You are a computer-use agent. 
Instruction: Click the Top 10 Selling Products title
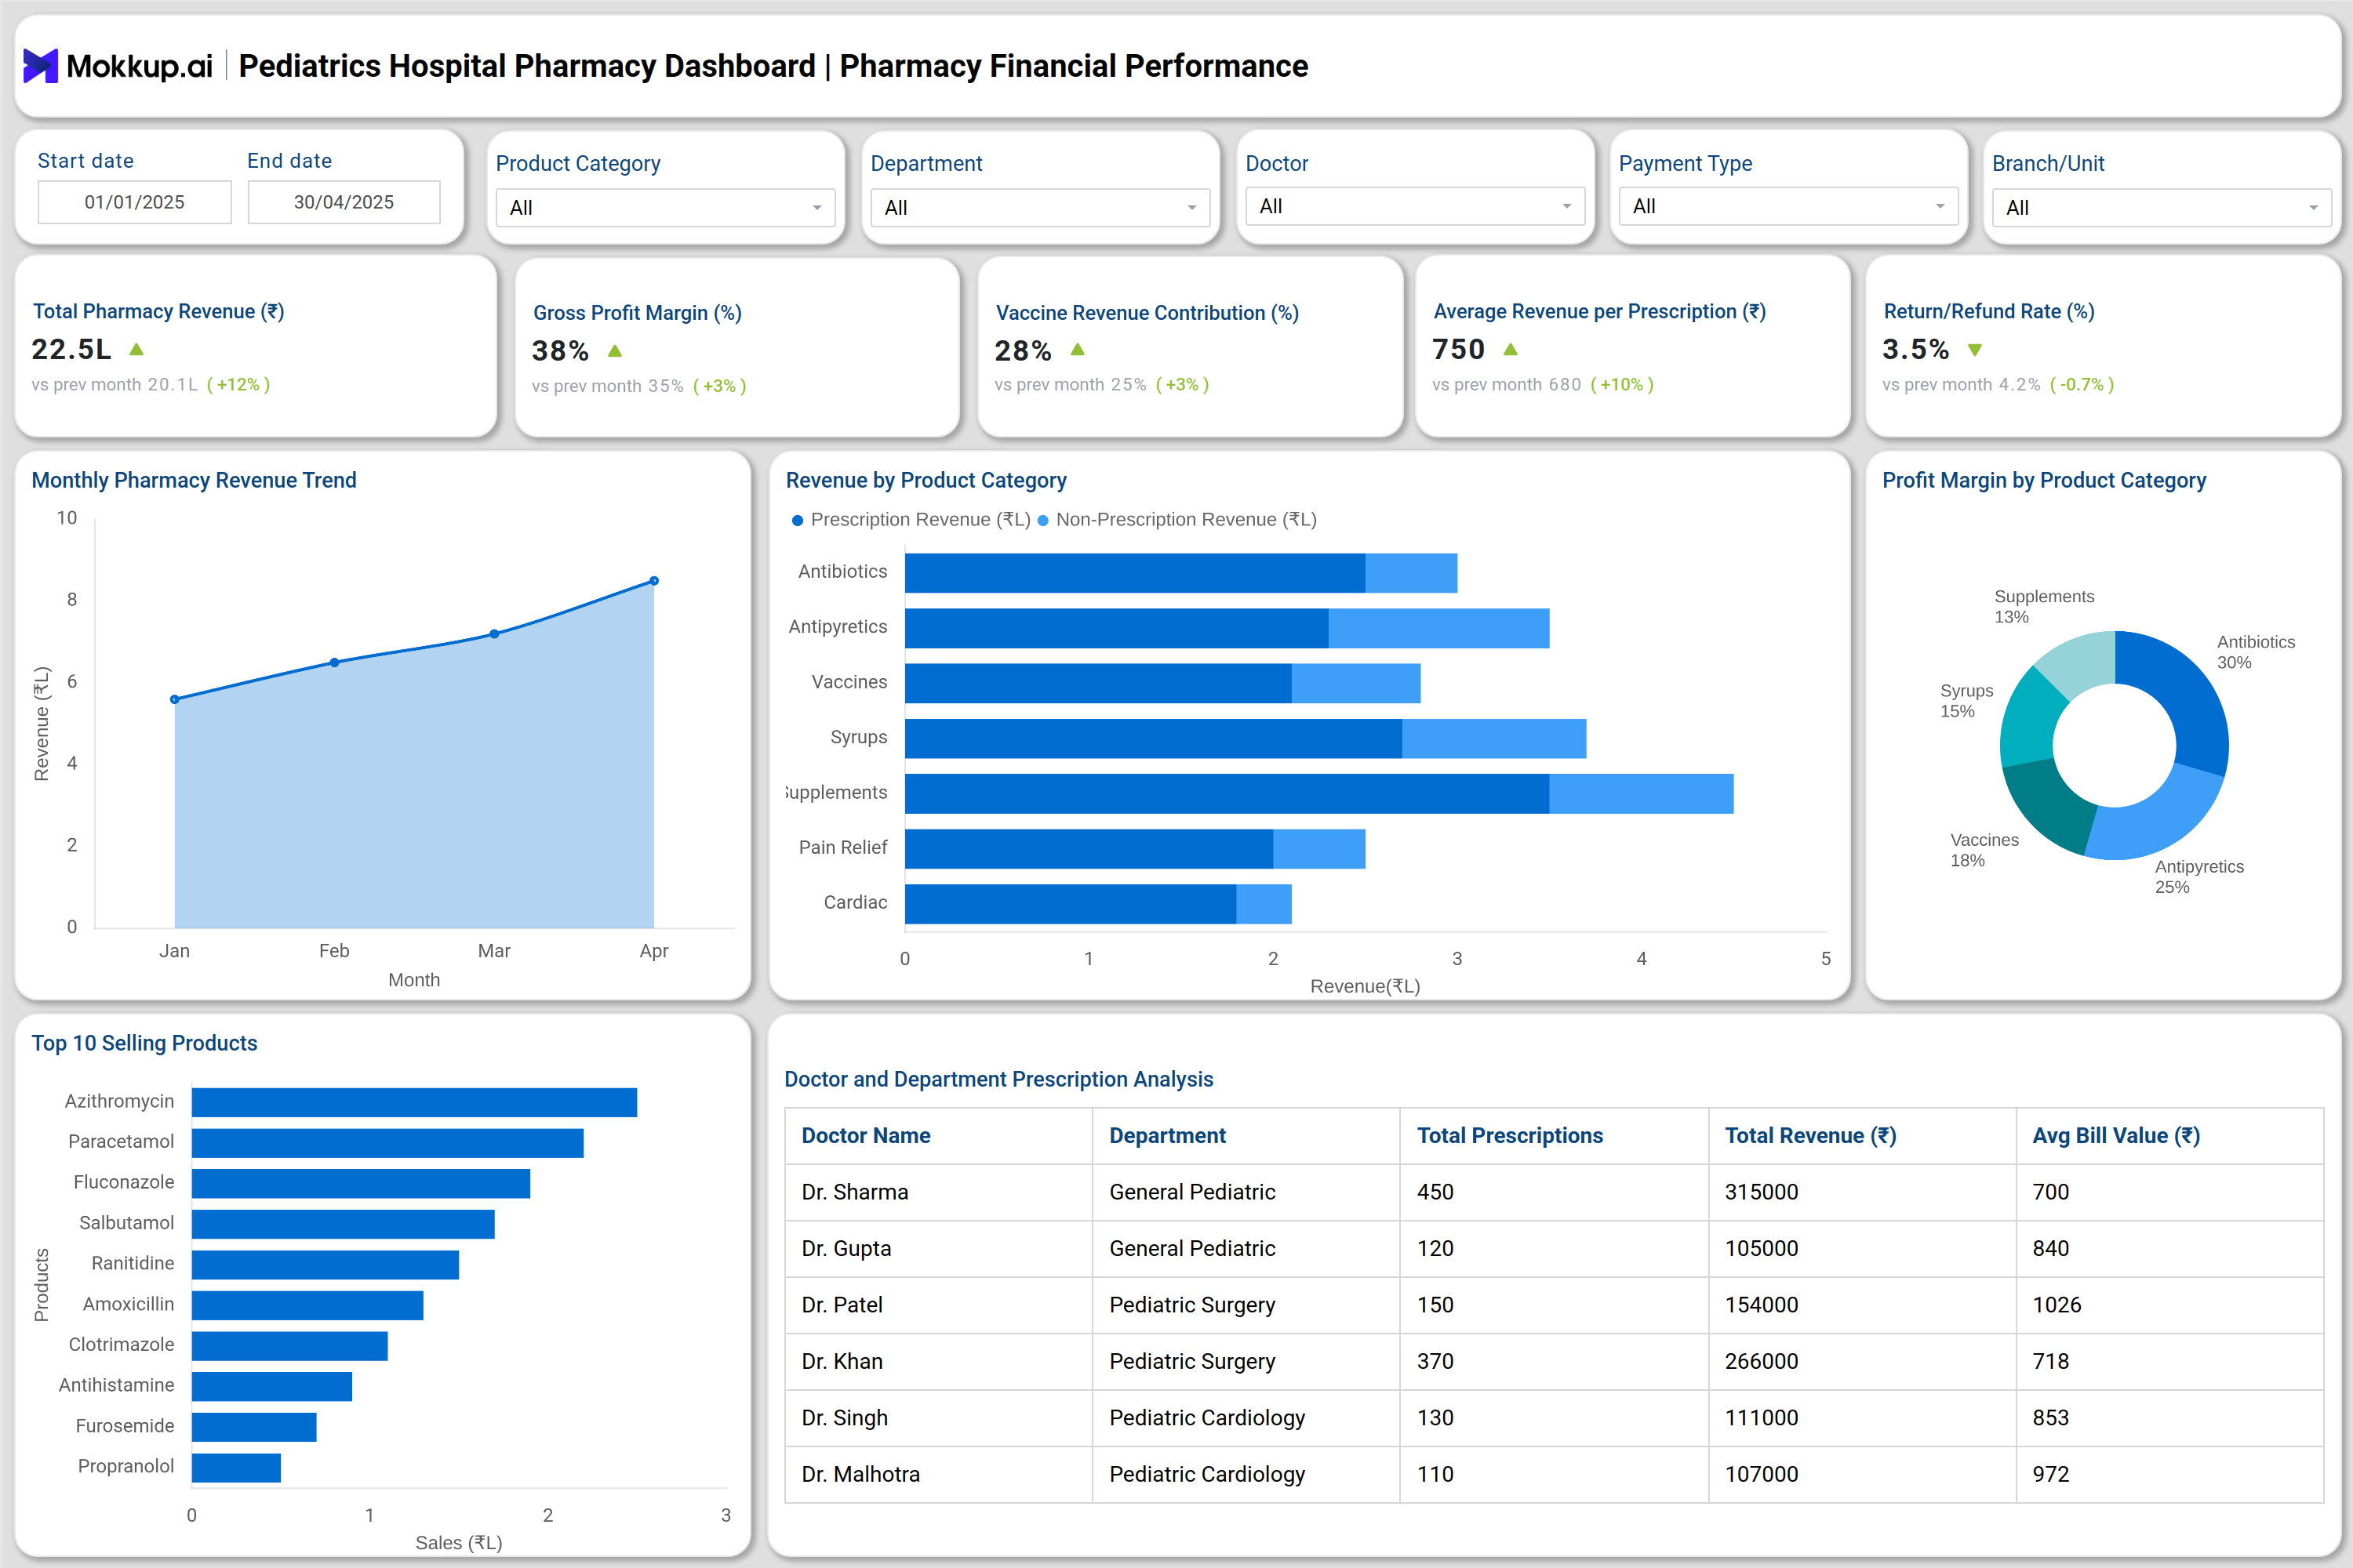(144, 1043)
